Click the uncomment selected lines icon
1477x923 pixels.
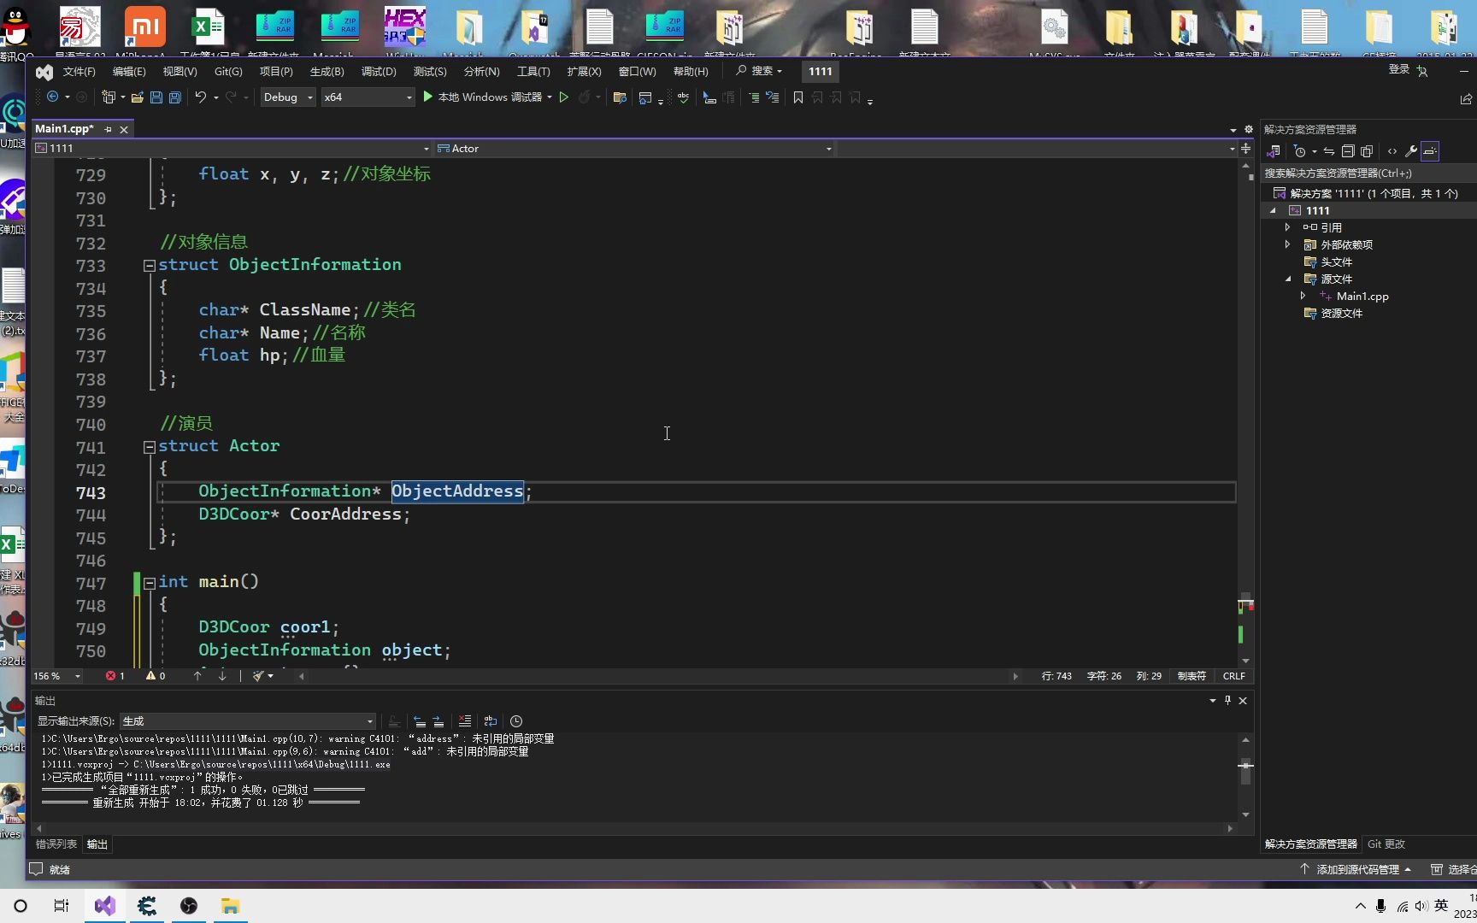(x=773, y=97)
